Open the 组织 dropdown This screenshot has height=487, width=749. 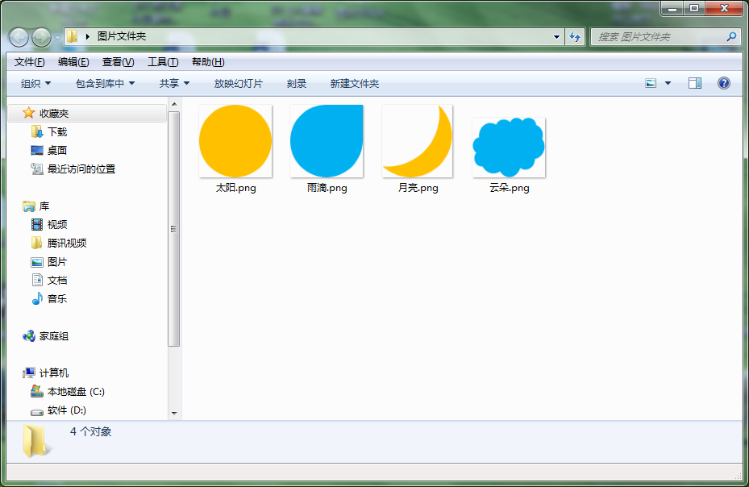pyautogui.click(x=35, y=84)
